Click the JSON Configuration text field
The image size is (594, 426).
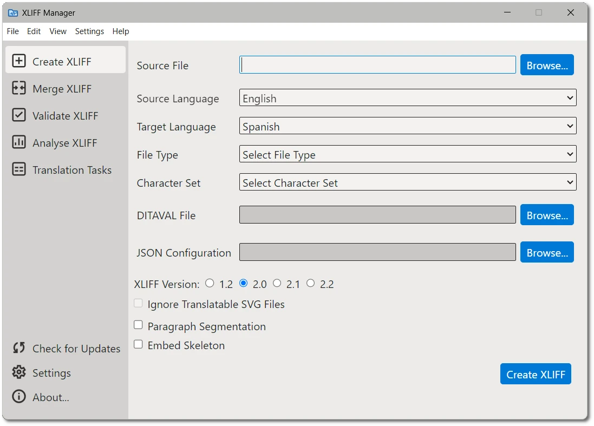point(377,252)
